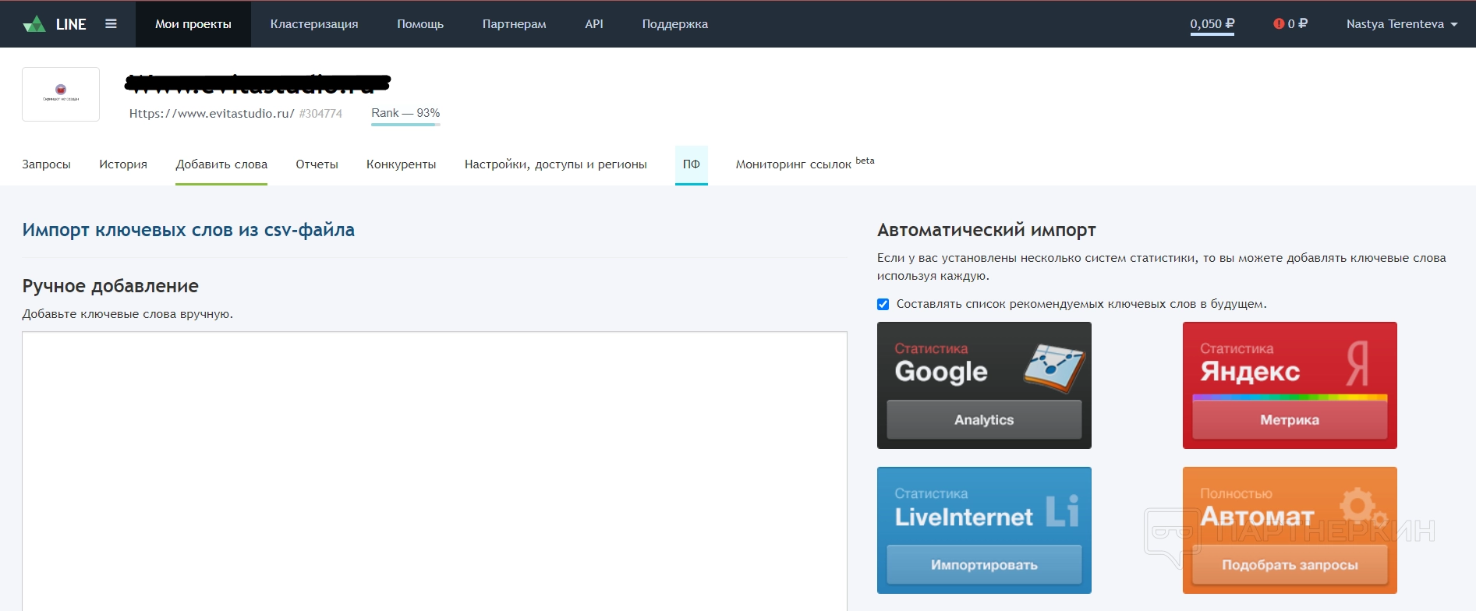The height and width of the screenshot is (611, 1476).
Task: Click the Yandex Я logo icon
Action: pos(1357,363)
